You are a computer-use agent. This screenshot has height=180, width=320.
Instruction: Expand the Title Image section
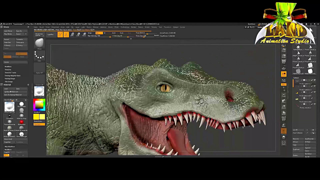tap(8, 82)
